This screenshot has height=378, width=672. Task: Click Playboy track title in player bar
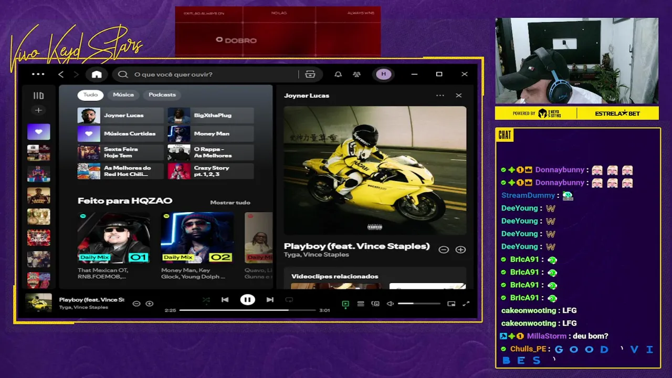92,300
